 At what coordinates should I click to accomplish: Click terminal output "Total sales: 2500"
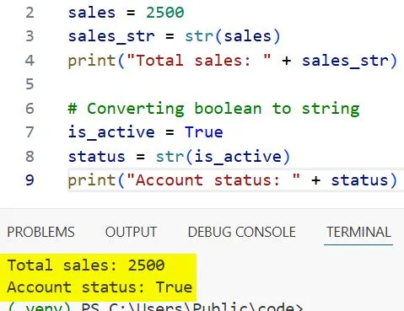86,265
